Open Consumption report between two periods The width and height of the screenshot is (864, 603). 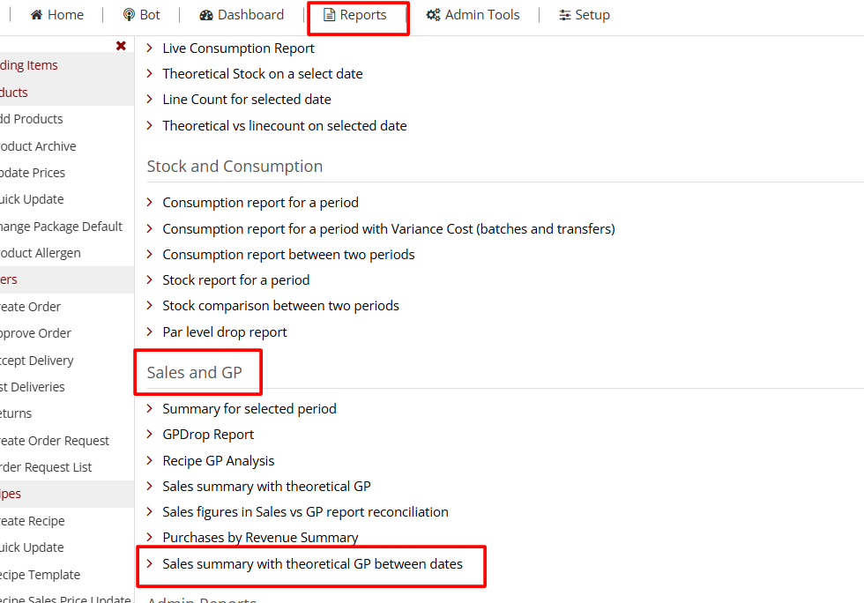(x=288, y=255)
